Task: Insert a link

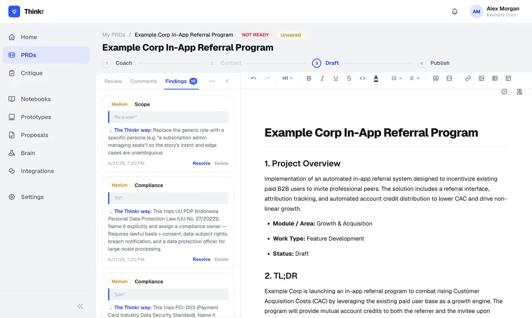Action: [x=468, y=78]
